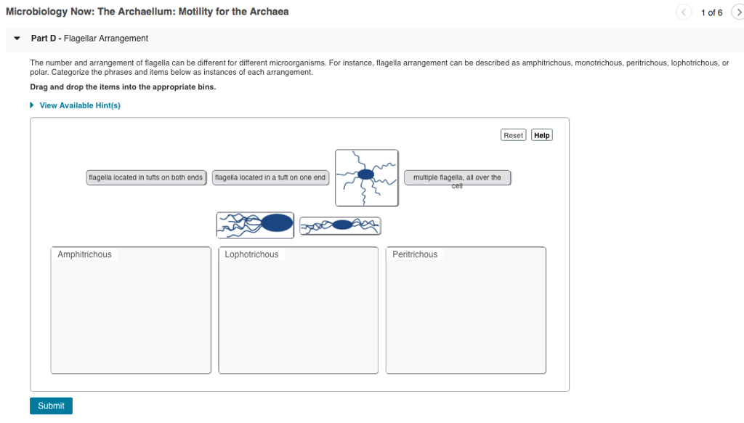Click the Amphitrichous bin
The image size is (744, 423).
point(131,310)
